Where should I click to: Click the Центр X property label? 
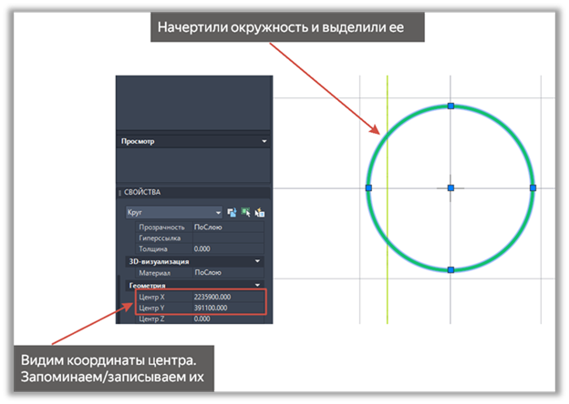[151, 297]
